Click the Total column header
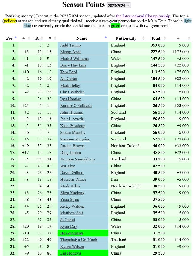The height and width of the screenshot is (256, 194). coord(155,38)
